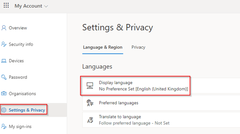This screenshot has width=240, height=134.
Task: Select the Language & Region tab
Action: (103, 47)
